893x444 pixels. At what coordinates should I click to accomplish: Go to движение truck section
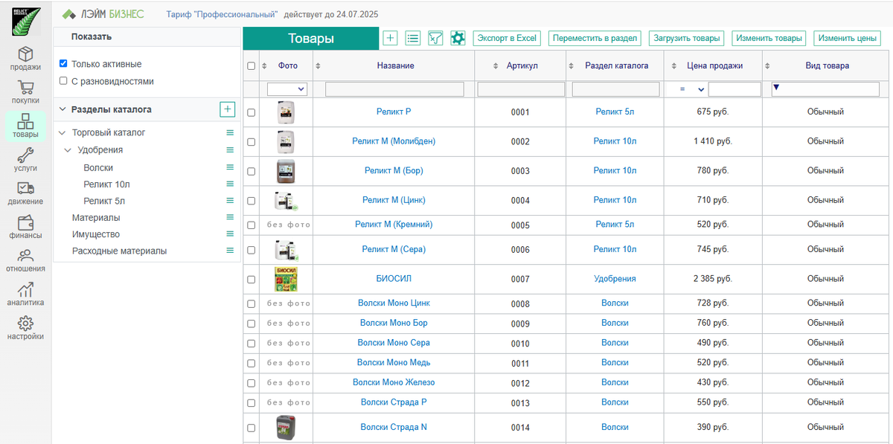pos(25,193)
